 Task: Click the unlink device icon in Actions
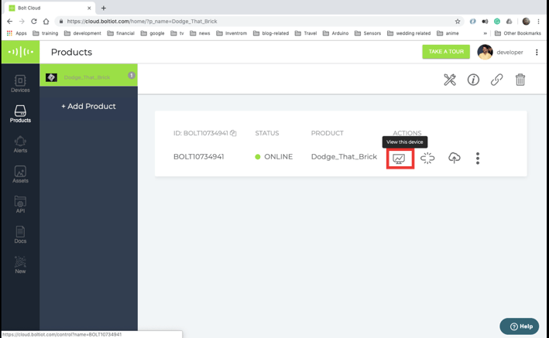coord(427,158)
